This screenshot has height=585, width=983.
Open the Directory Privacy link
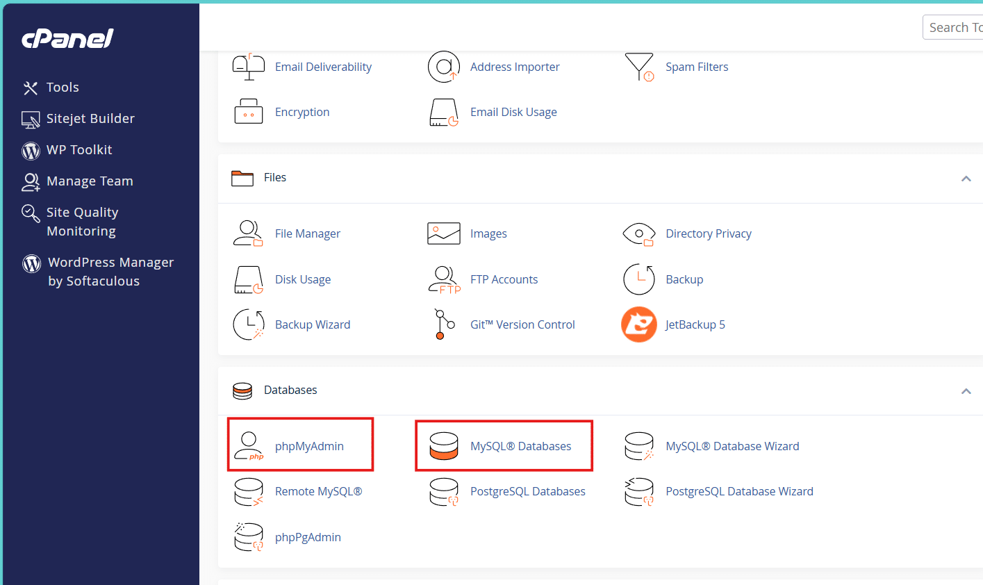point(709,233)
